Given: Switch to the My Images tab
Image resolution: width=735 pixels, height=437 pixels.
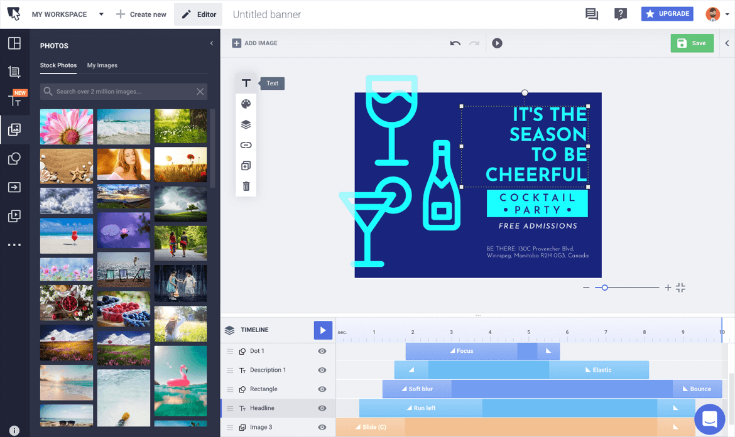Looking at the screenshot, I should tap(102, 65).
